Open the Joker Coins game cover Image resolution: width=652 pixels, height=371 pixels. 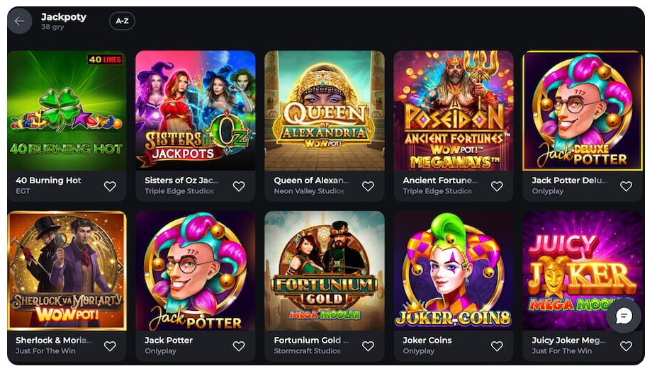[x=454, y=270]
